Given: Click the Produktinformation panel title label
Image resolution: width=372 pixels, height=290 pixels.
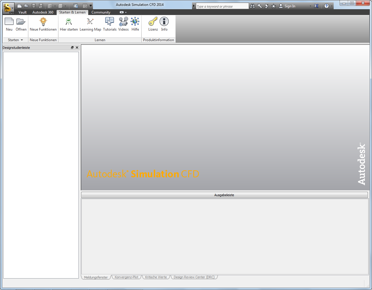Looking at the screenshot, I should tap(158, 40).
